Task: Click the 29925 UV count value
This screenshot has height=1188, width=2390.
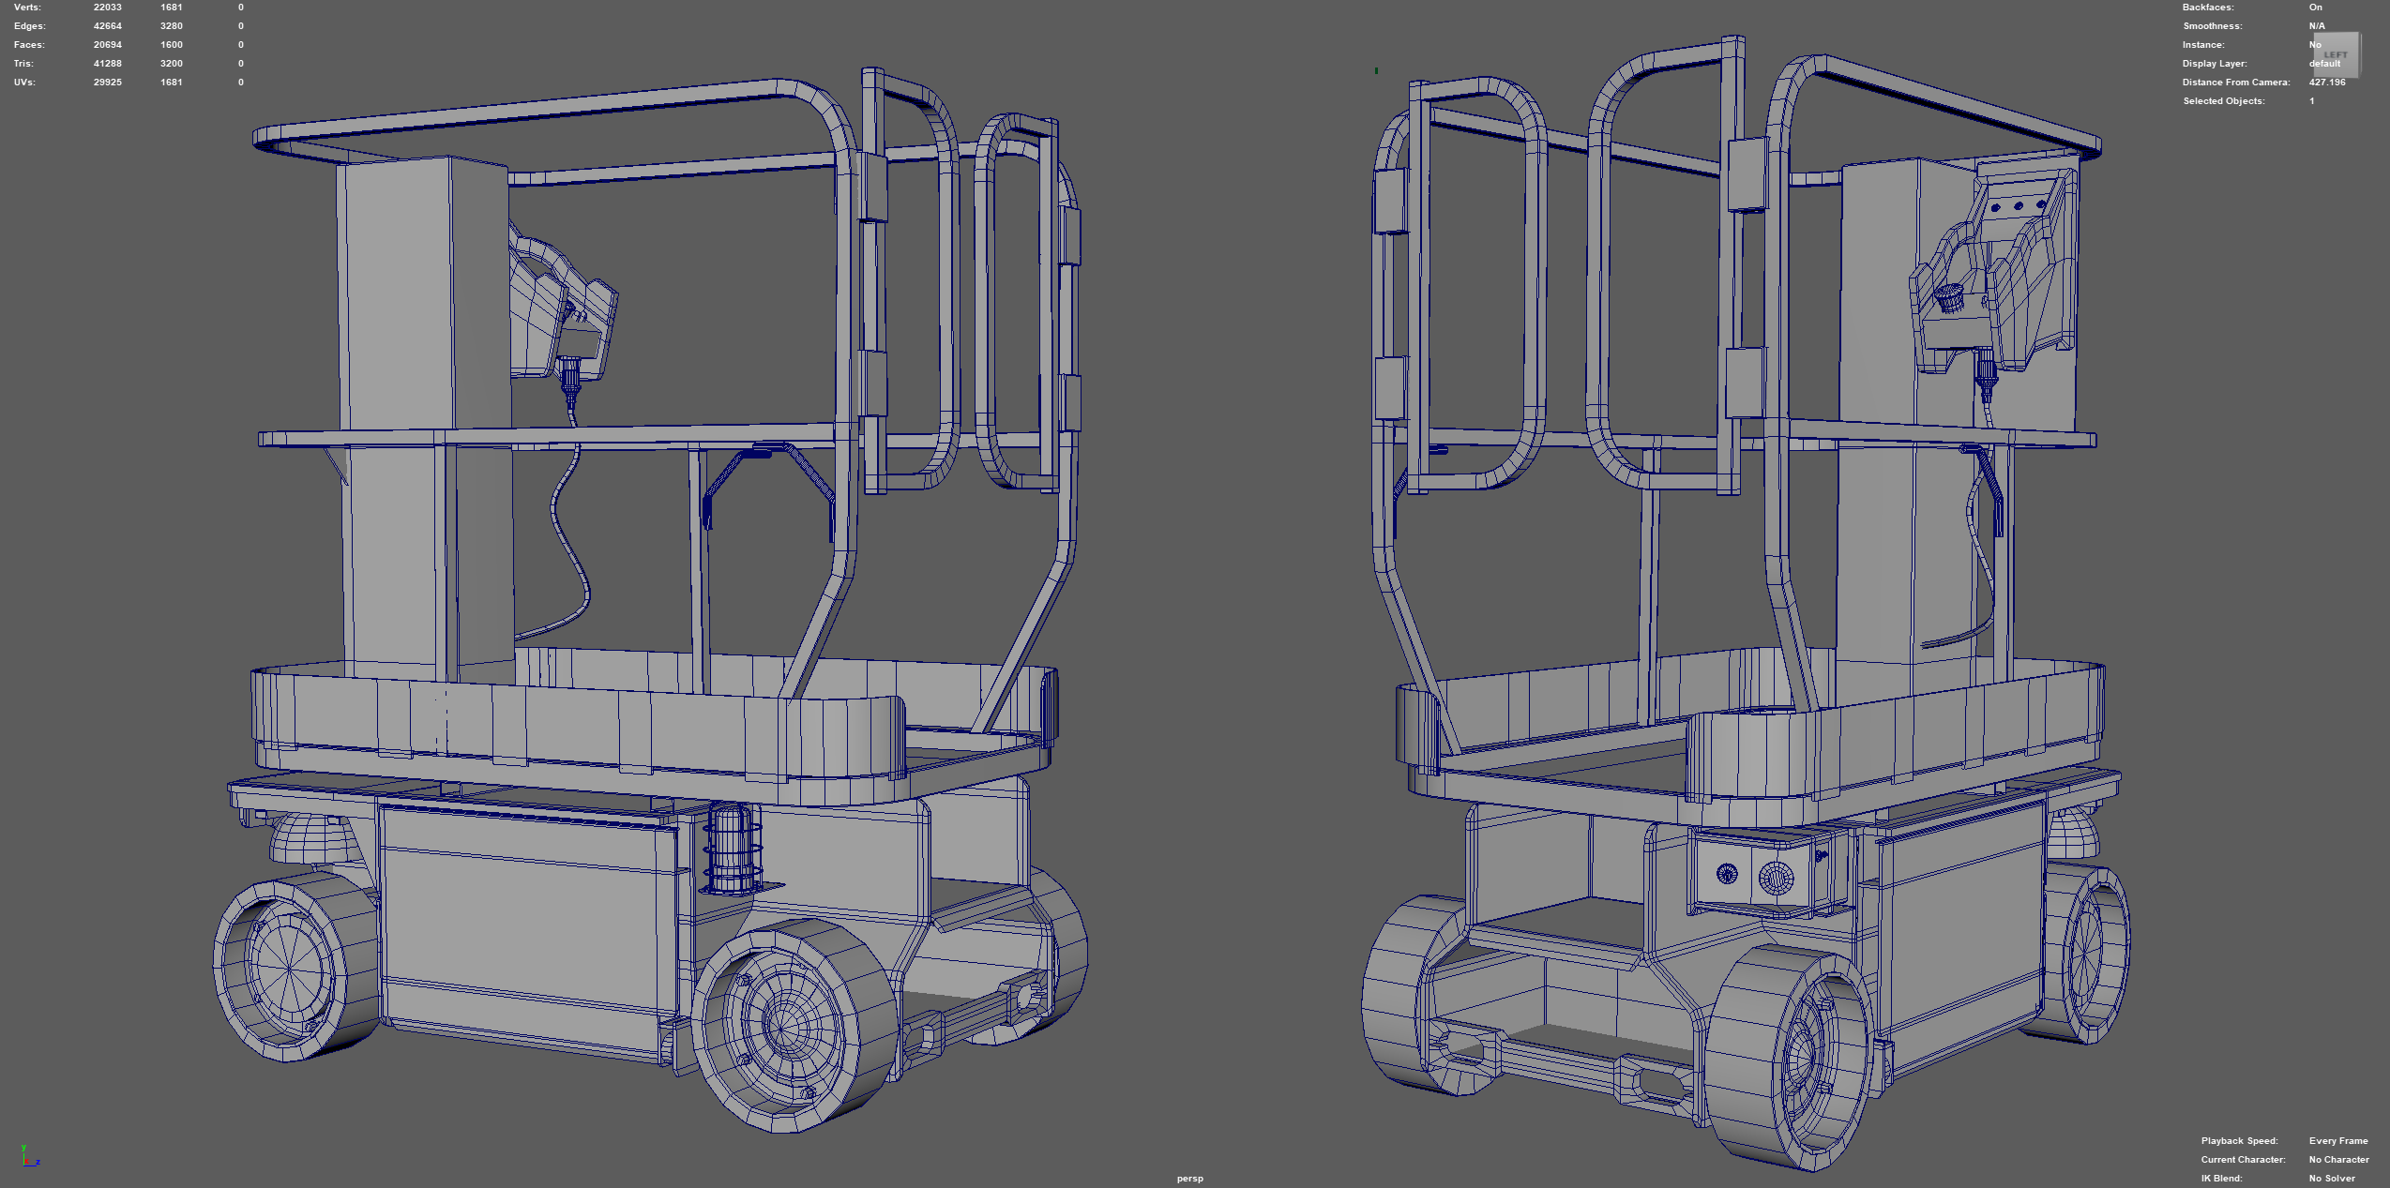Action: 108,83
